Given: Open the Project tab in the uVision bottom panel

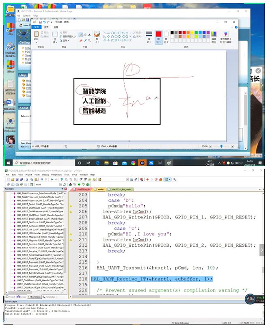Looking at the screenshot, I should pos(11,297).
